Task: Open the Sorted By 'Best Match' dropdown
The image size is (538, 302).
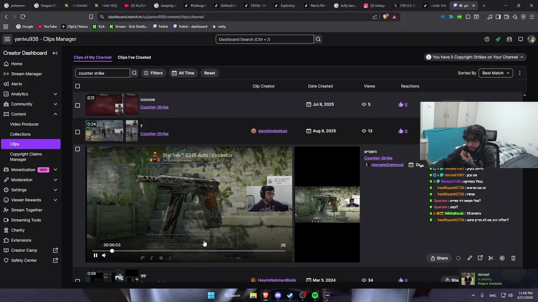Action: (496, 73)
